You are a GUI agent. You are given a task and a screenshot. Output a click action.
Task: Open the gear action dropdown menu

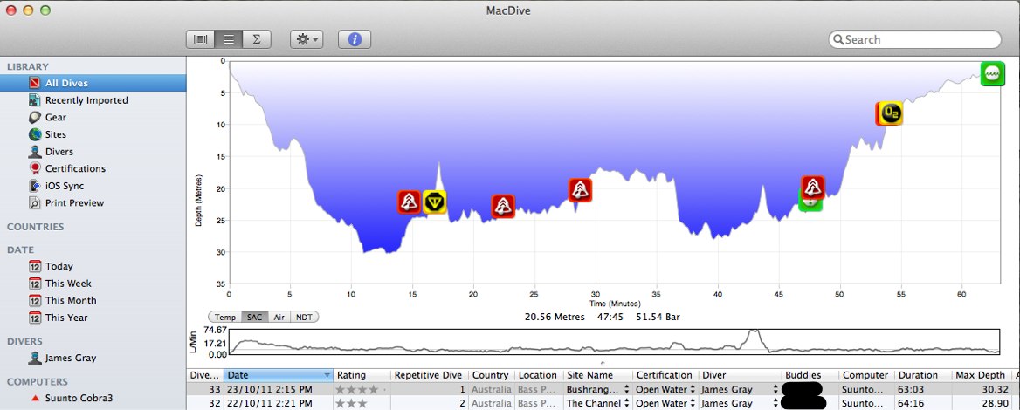click(x=307, y=39)
